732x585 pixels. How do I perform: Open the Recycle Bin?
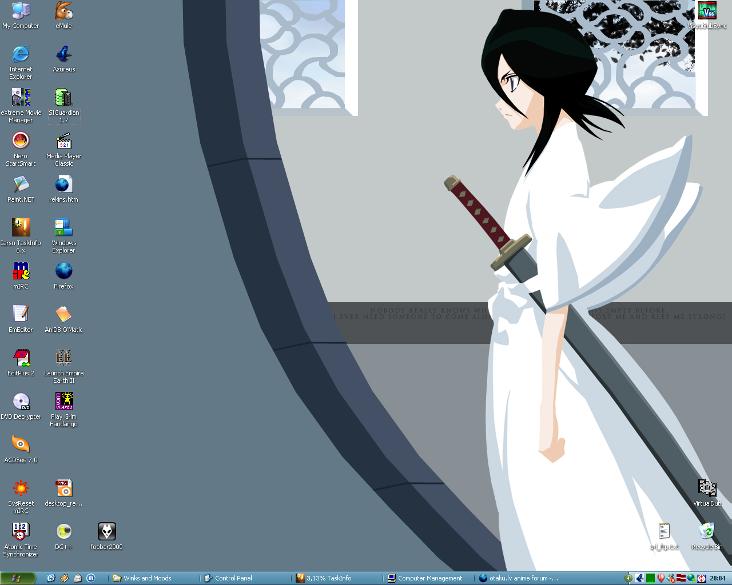tap(707, 536)
